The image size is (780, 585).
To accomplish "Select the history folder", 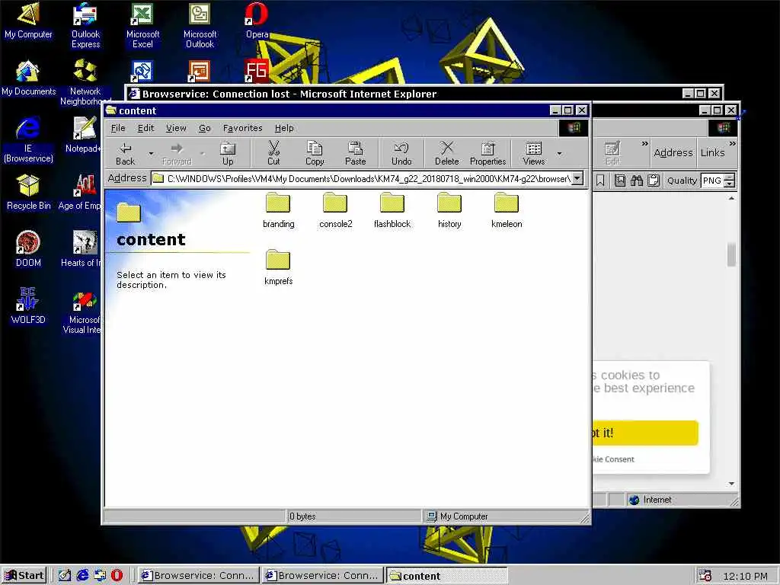I will [449, 210].
